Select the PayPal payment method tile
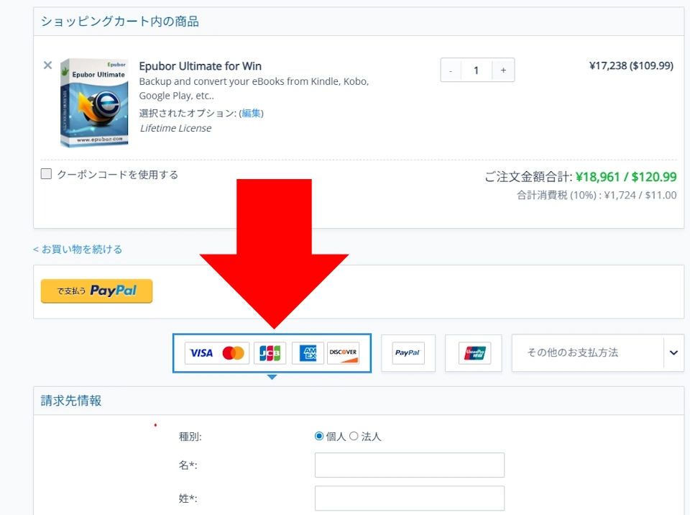The image size is (690, 515). click(408, 353)
